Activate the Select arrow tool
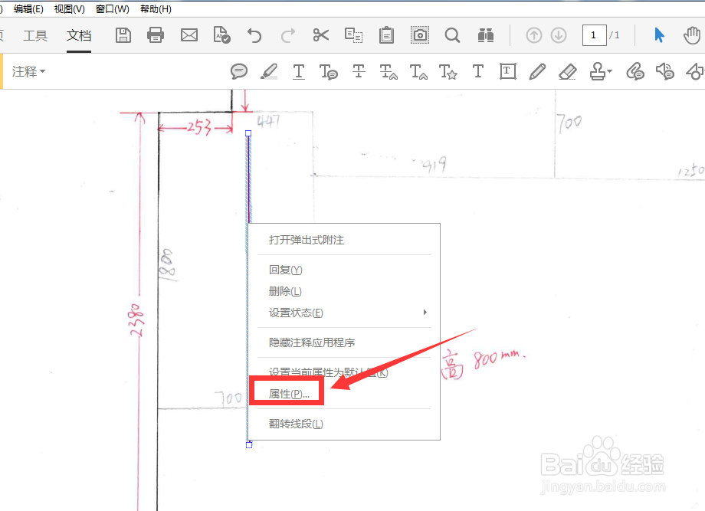Image resolution: width=705 pixels, height=511 pixels. point(659,35)
